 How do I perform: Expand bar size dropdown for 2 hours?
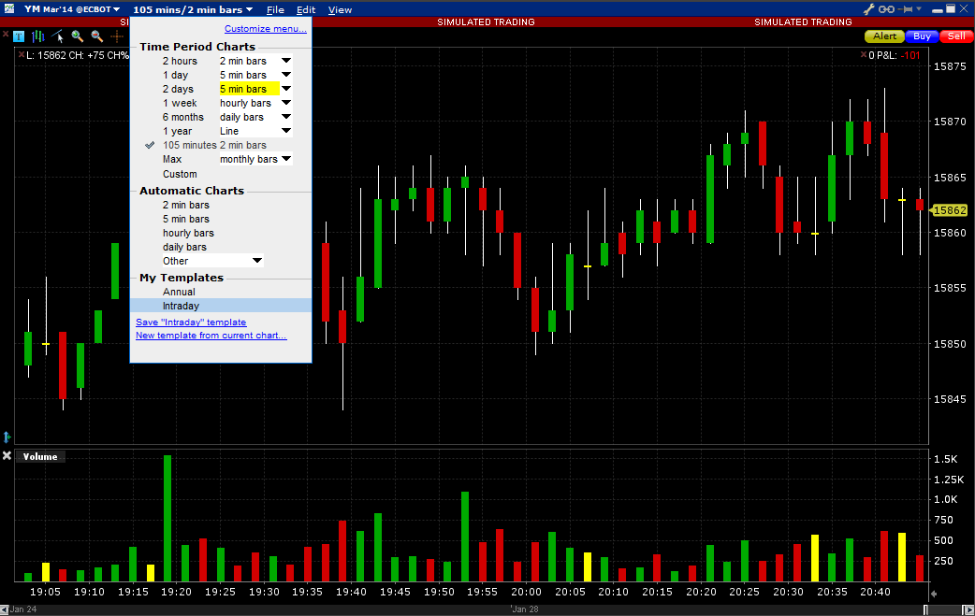tap(286, 61)
